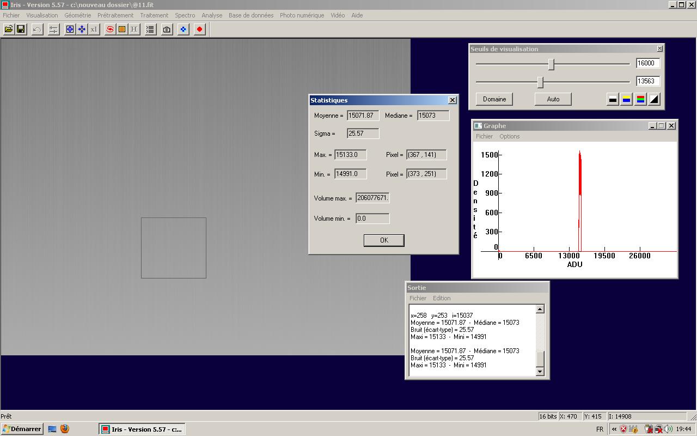This screenshot has width=697, height=436.
Task: Open the camera acquisition tool
Action: click(x=167, y=29)
